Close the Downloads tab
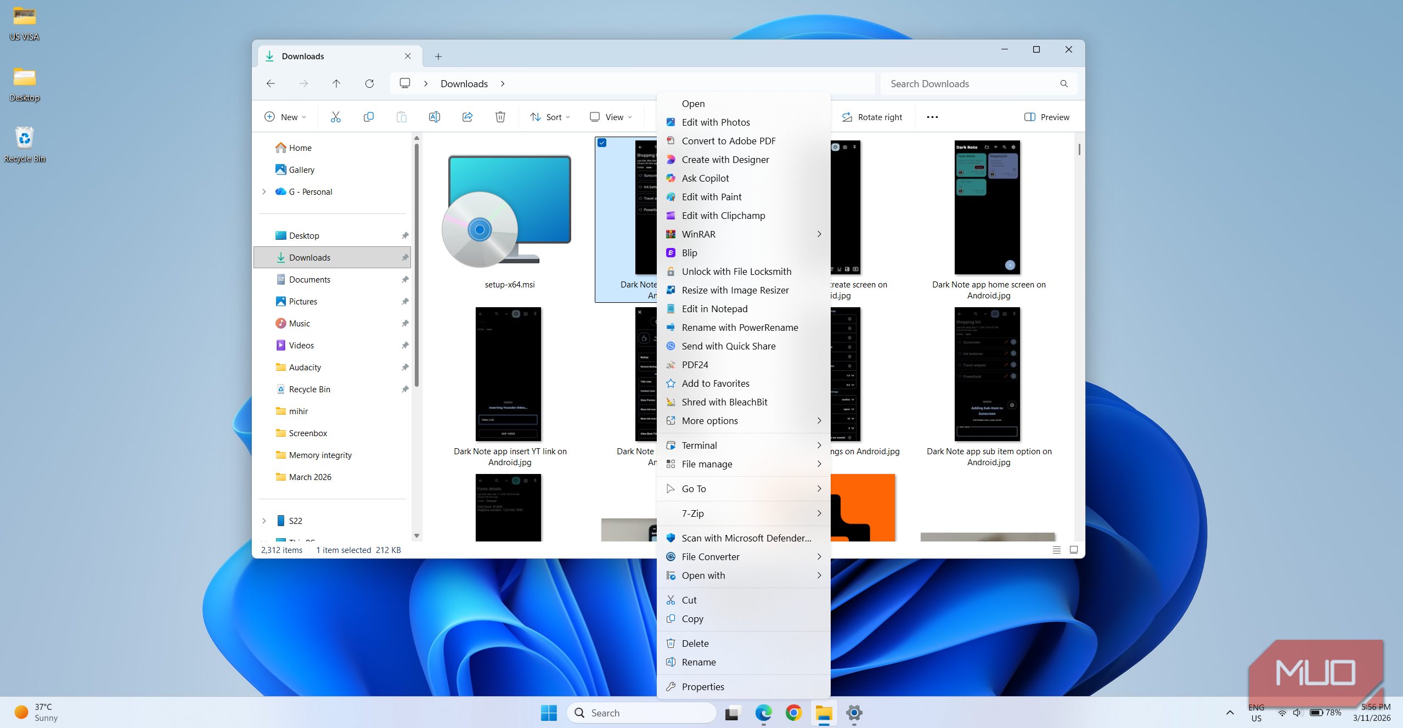The height and width of the screenshot is (728, 1403). point(408,56)
